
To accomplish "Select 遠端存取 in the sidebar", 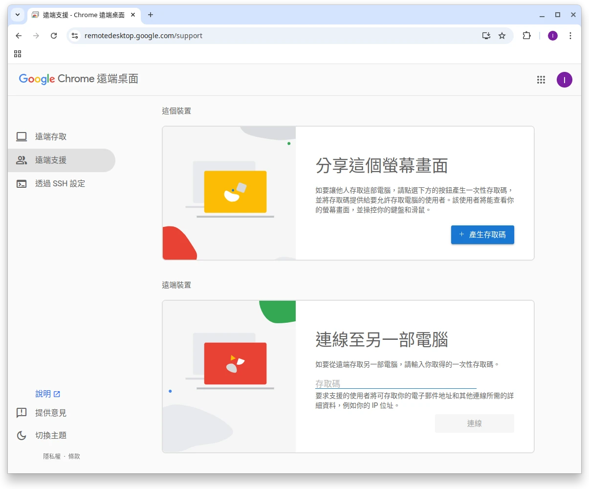I will tap(50, 137).
